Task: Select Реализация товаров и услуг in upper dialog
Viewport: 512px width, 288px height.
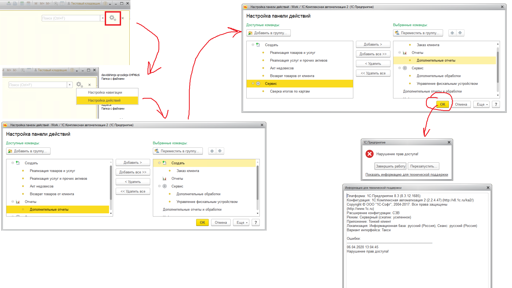Action: (300, 53)
